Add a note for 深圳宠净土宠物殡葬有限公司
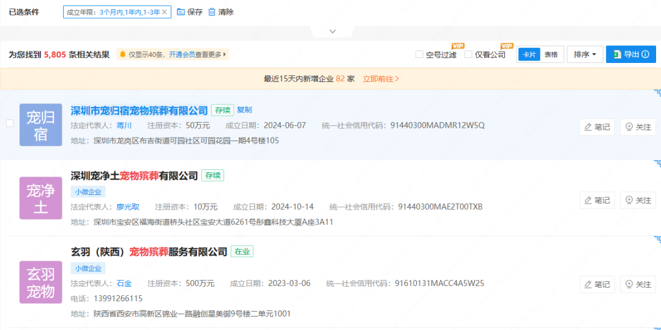661x330 pixels. coord(597,200)
